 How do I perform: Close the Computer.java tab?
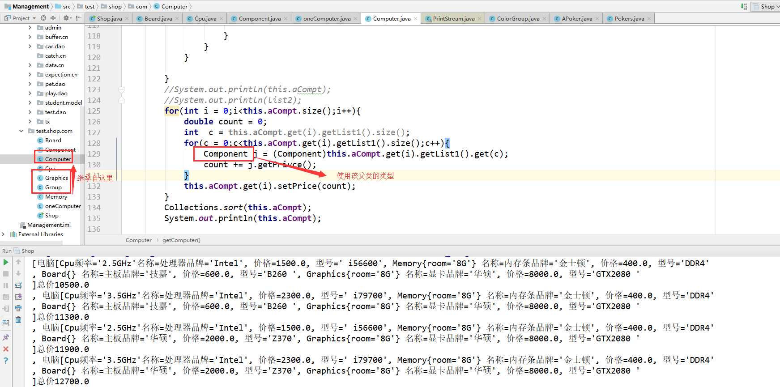pos(415,18)
